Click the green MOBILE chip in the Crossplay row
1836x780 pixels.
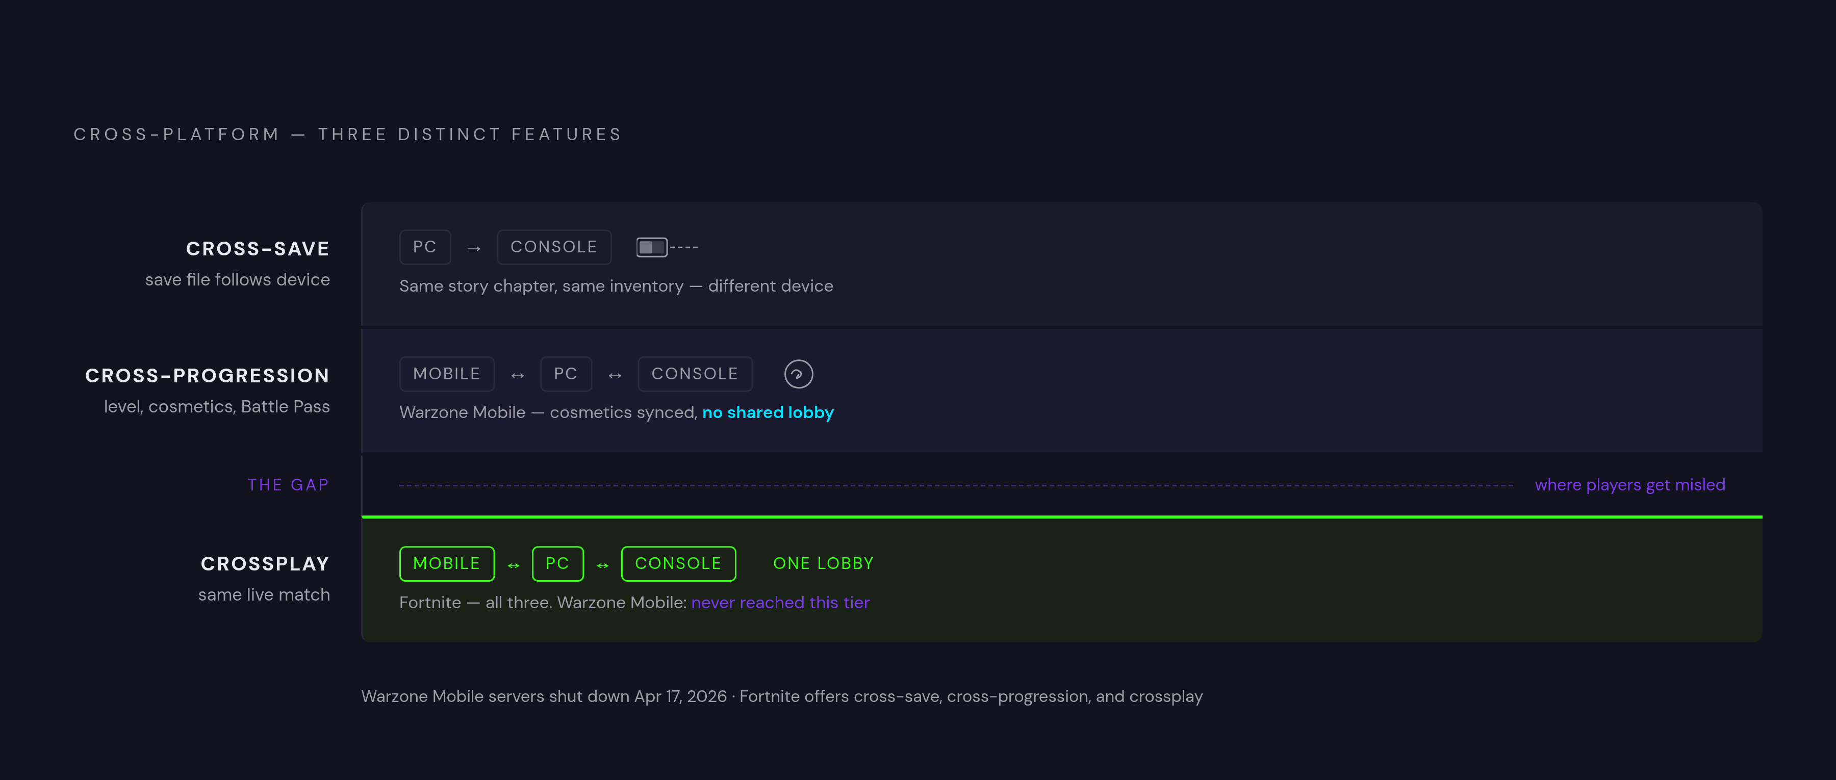point(447,563)
